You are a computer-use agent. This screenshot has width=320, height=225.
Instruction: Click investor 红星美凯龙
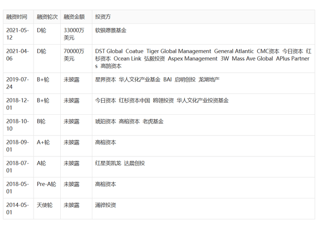coord(108,163)
